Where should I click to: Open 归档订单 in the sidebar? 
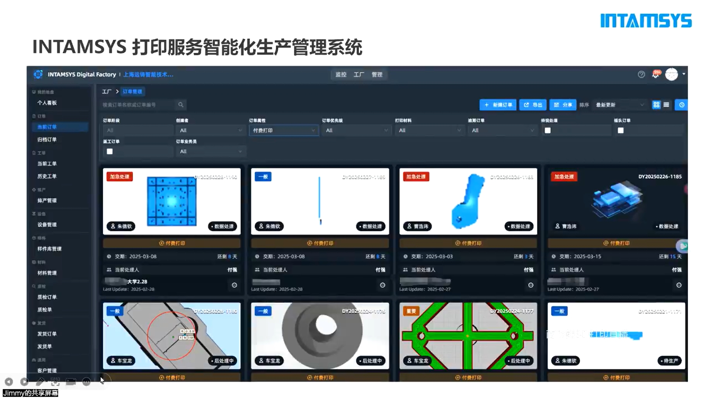click(47, 139)
